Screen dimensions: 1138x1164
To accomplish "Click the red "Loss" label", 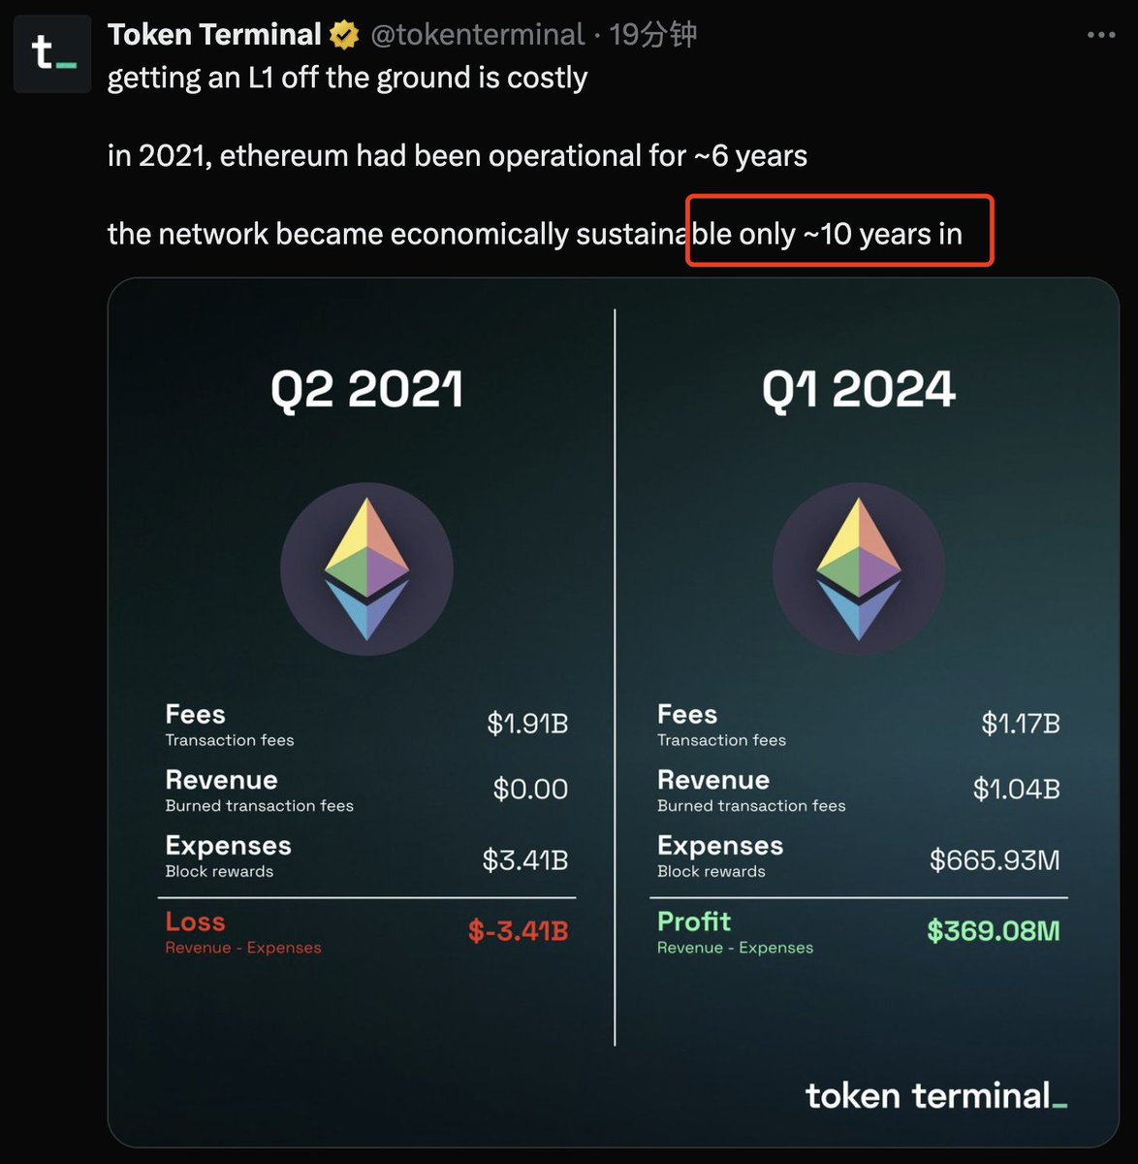I will click(x=195, y=922).
